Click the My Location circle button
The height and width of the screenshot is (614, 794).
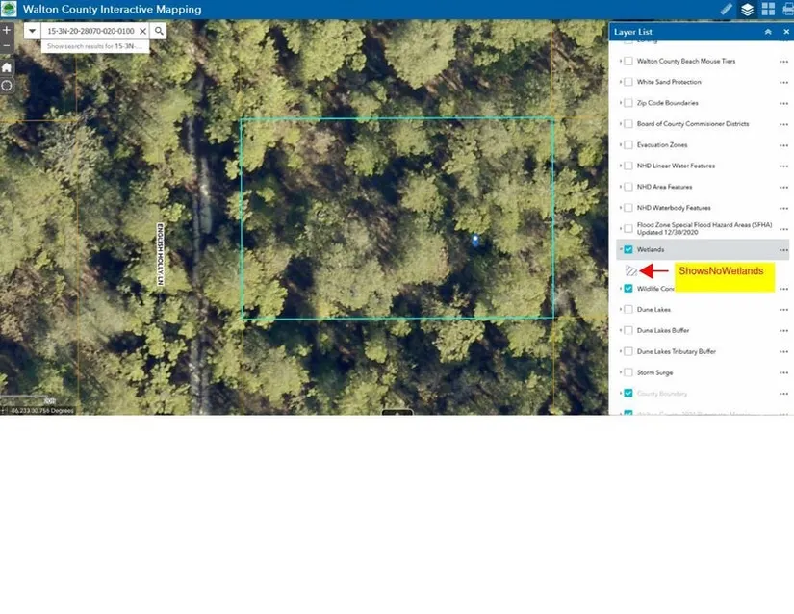click(7, 85)
